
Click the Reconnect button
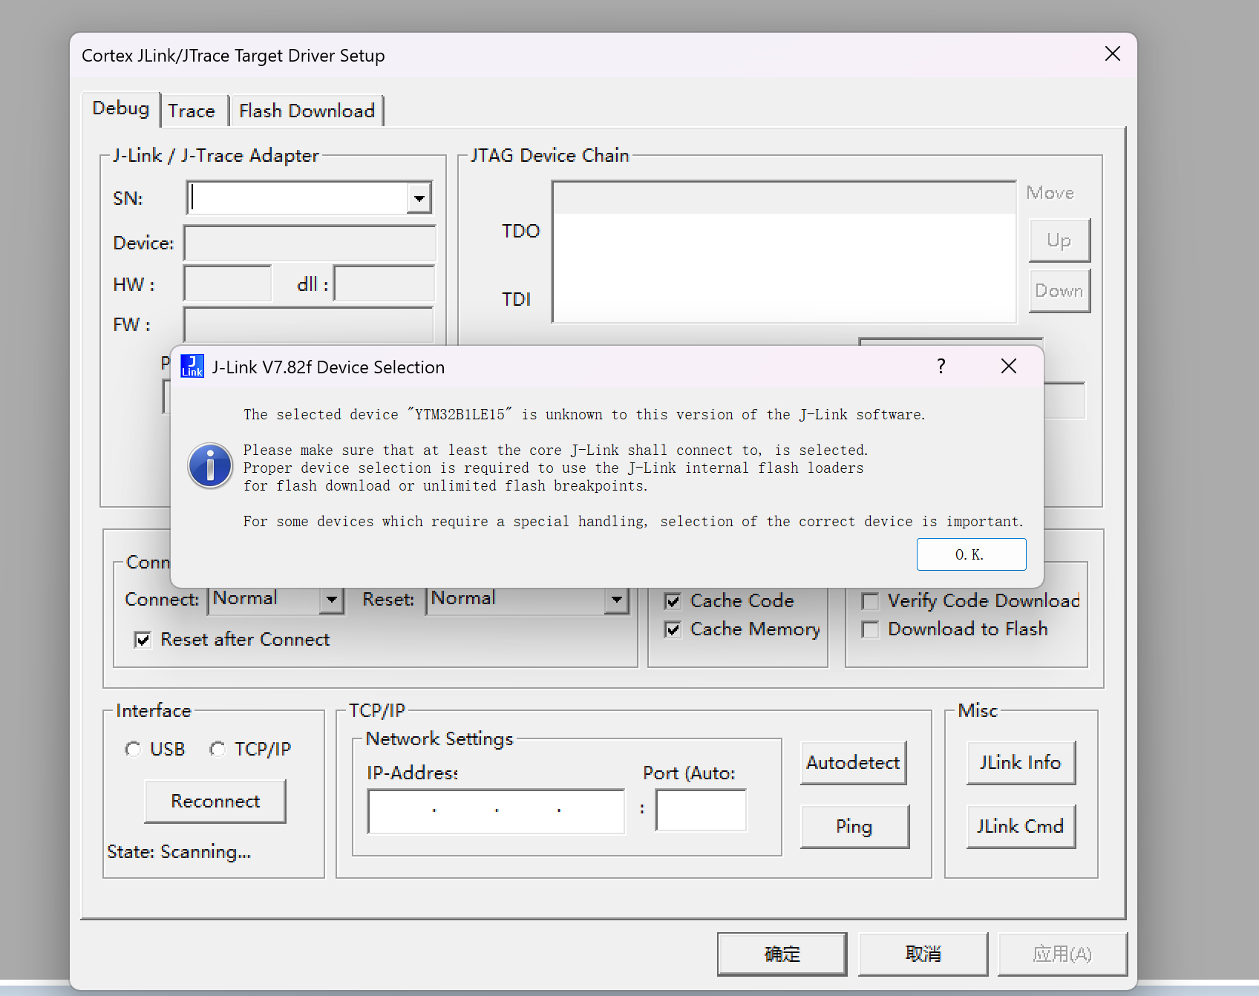(215, 802)
